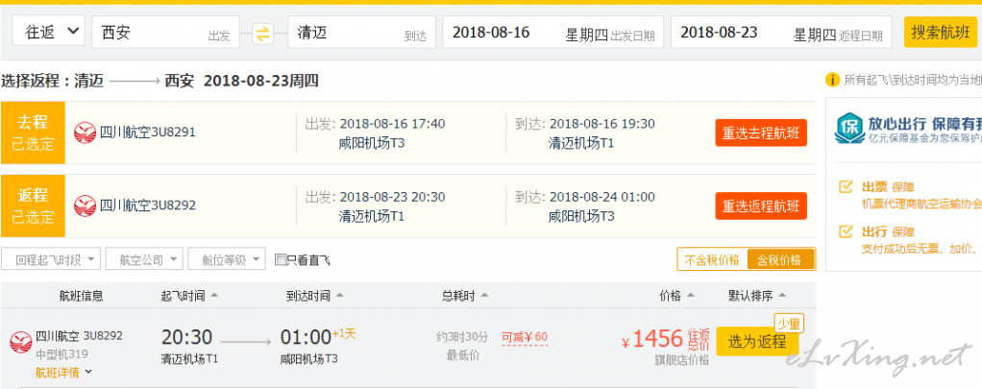Image resolution: width=982 pixels, height=389 pixels.
Task: Click the 出行 保障 checkmark icon
Action: [x=846, y=231]
